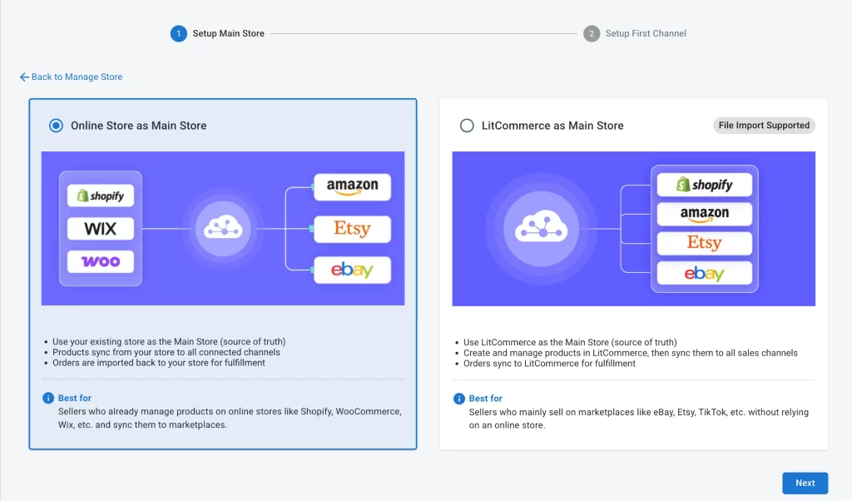Click the Next button

(x=805, y=483)
